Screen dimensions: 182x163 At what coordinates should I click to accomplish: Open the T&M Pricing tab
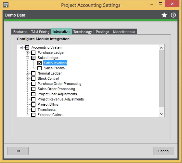pos(40,32)
